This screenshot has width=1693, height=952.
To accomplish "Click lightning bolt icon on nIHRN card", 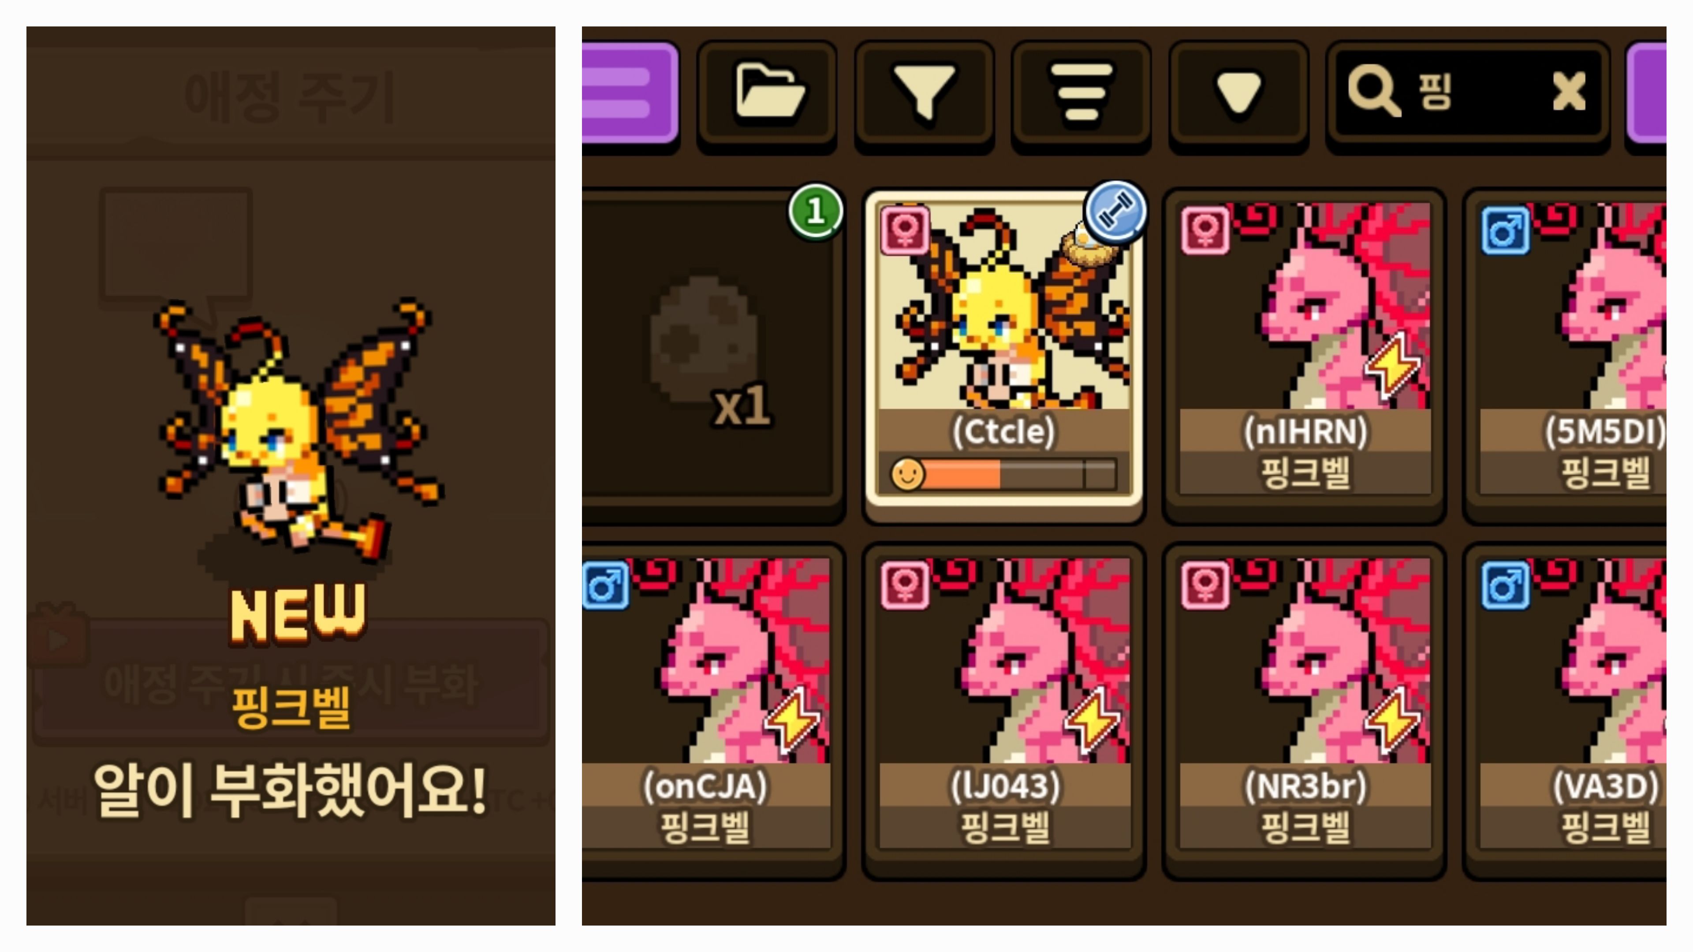I will click(1392, 365).
